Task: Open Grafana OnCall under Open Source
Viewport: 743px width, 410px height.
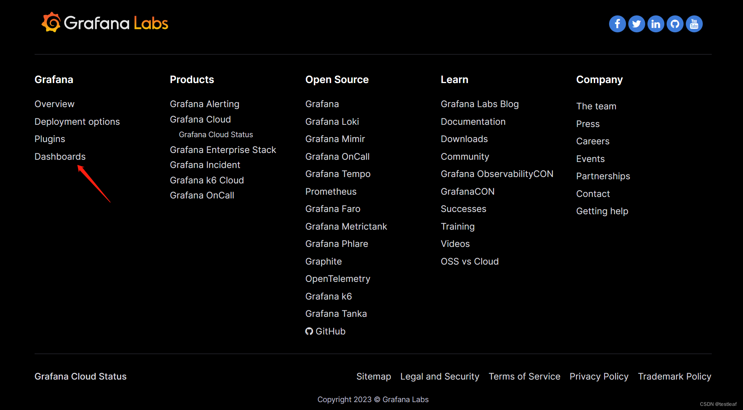Action: click(337, 156)
